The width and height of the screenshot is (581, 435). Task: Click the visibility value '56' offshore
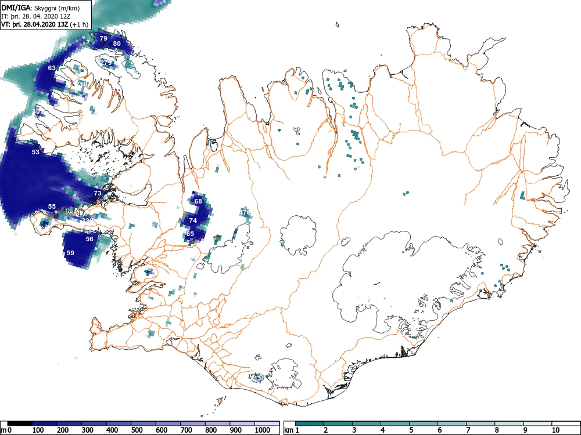click(x=89, y=240)
